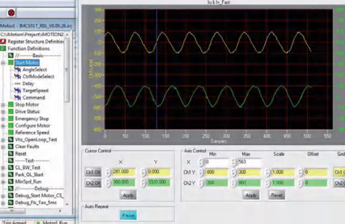Click Apply in Cursor Control

[x=128, y=195]
